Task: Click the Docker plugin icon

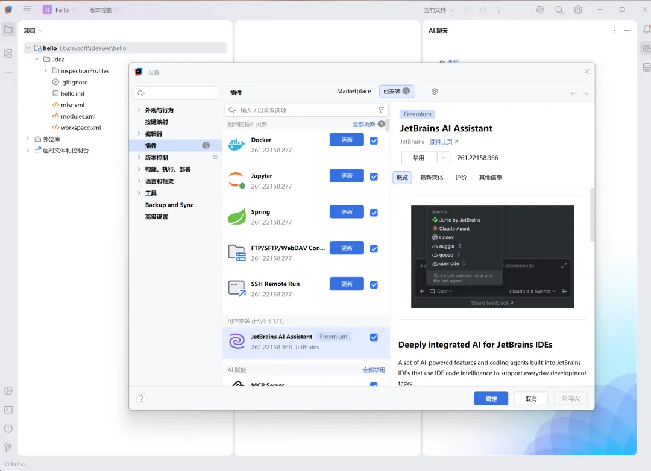Action: 237,145
